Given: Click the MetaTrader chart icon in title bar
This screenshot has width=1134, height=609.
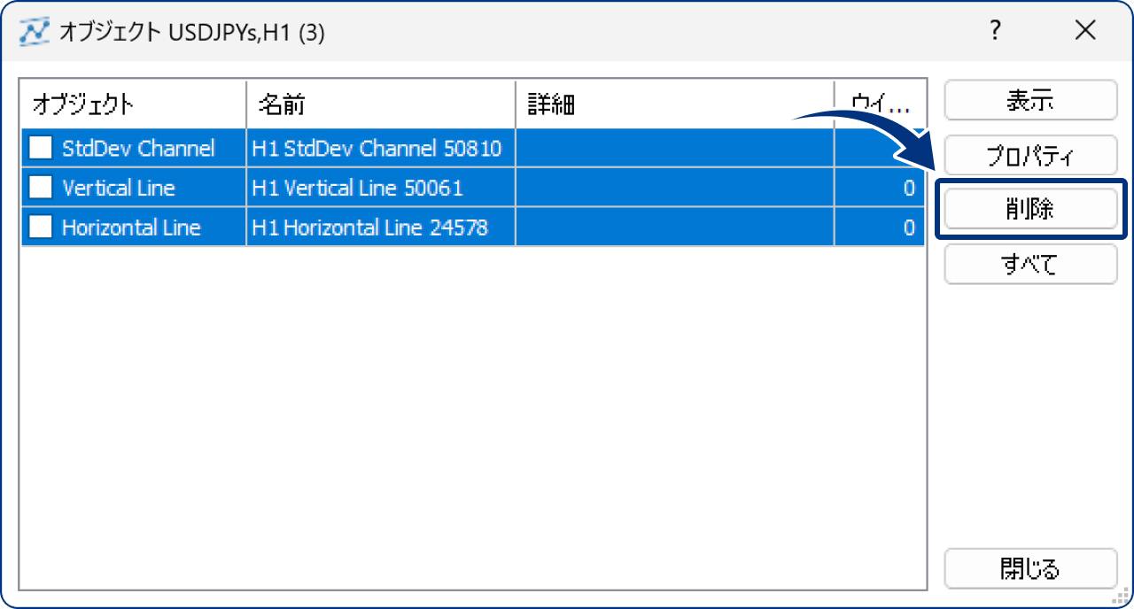Looking at the screenshot, I should [x=34, y=32].
